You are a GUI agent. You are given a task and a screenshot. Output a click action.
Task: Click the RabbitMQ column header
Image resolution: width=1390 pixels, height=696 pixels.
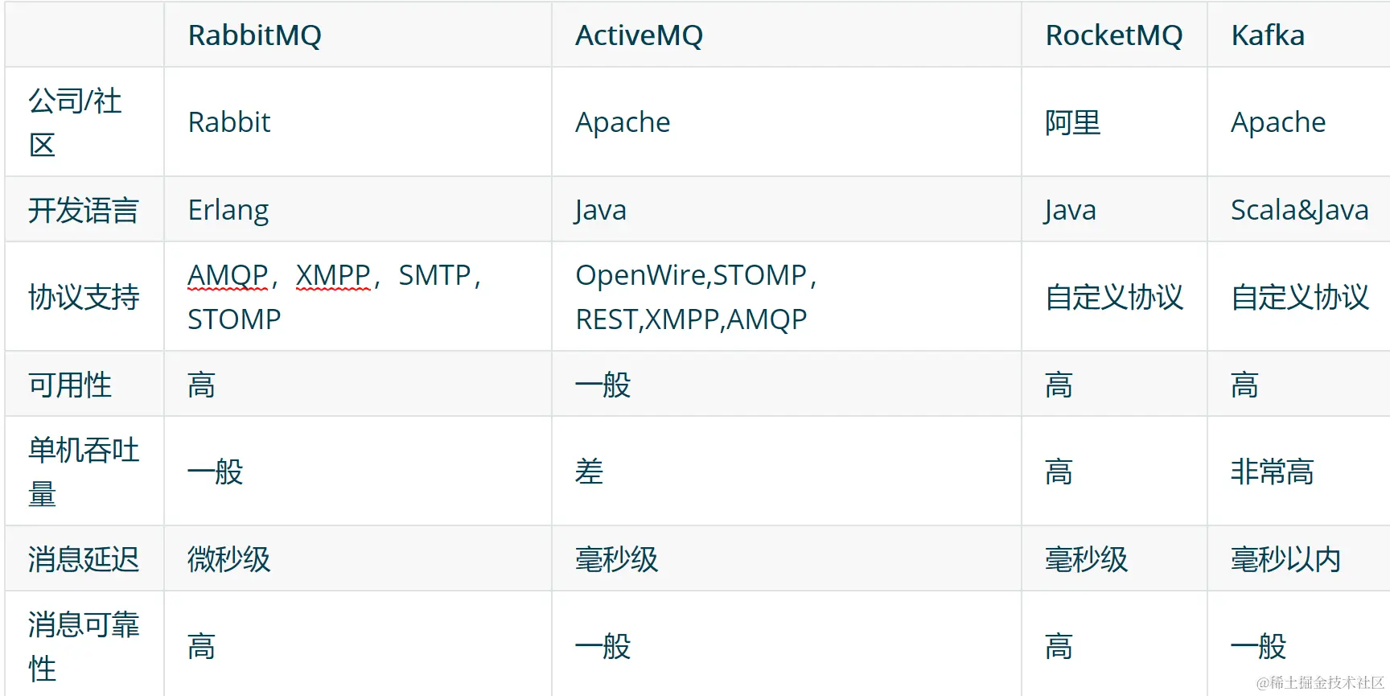point(254,35)
